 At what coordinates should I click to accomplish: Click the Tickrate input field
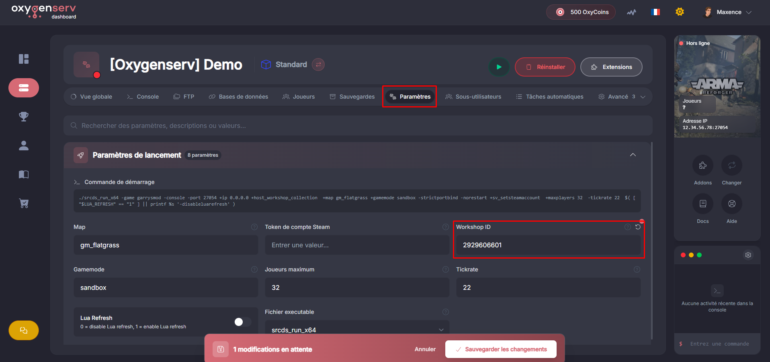tap(548, 287)
